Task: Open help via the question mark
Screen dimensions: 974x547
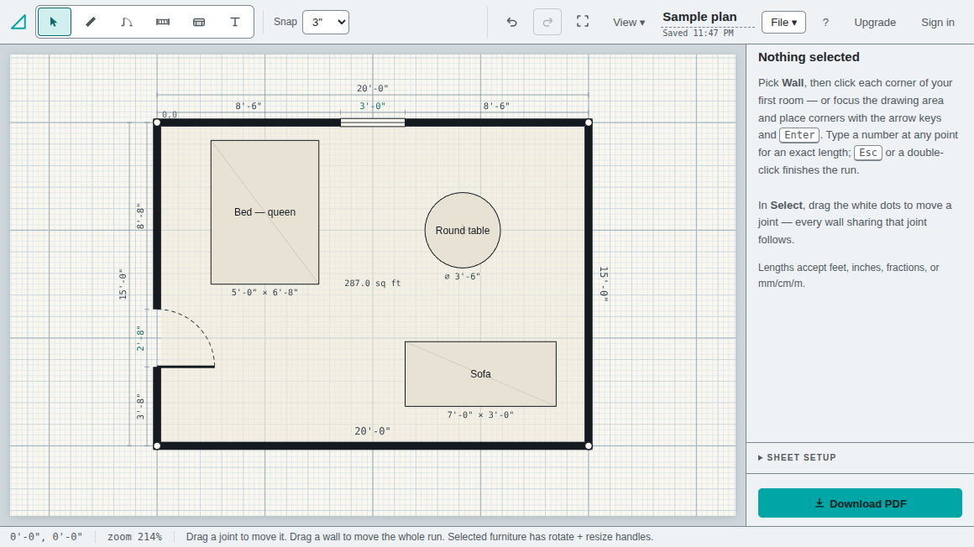Action: (825, 23)
